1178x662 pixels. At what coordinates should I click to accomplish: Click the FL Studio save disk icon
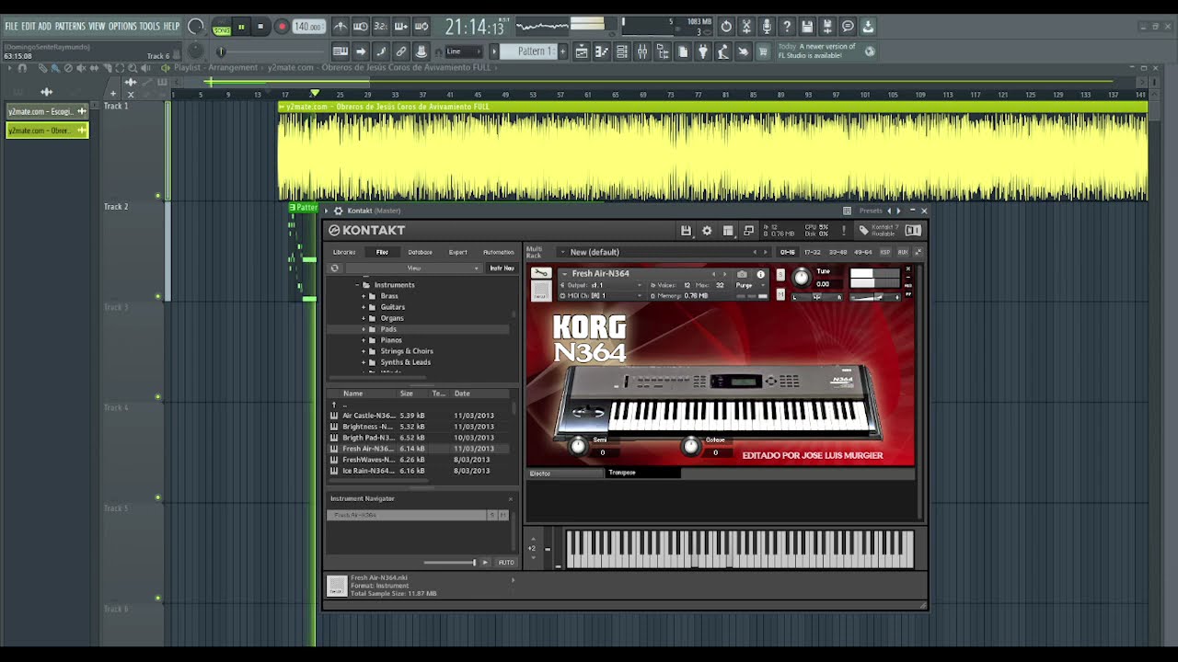pos(807,27)
